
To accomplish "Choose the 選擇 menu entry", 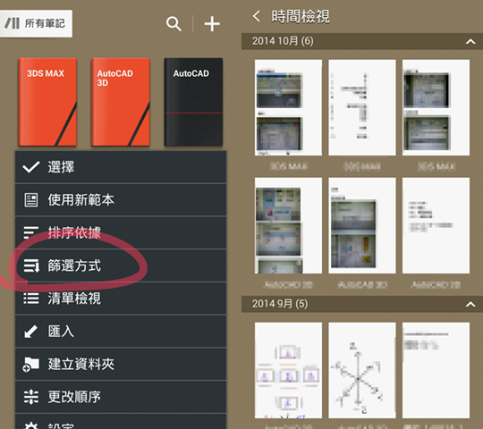I will pos(121,167).
